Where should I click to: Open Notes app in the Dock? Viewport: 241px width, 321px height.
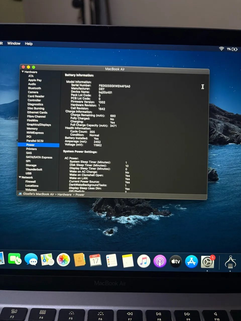(128, 261)
